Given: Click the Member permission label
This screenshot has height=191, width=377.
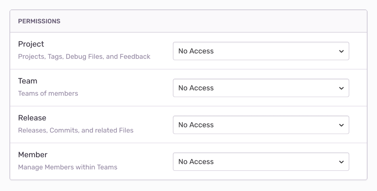Looking at the screenshot, I should [x=33, y=155].
